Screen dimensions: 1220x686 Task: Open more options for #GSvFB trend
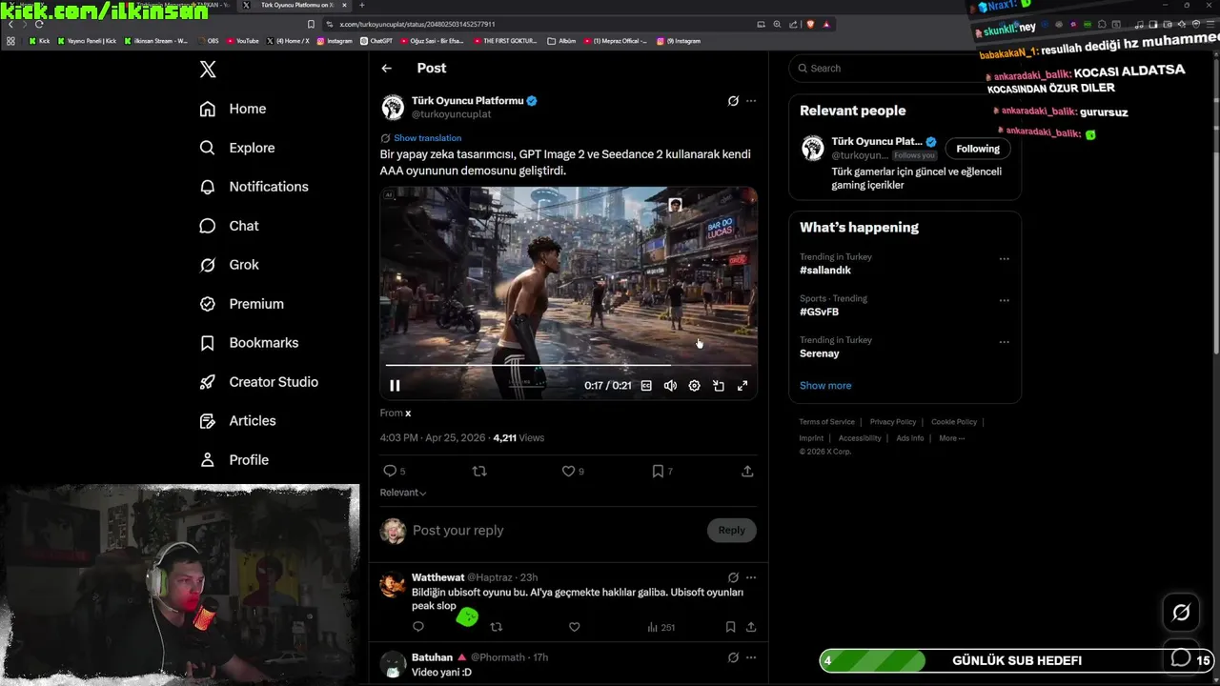coord(1004,301)
